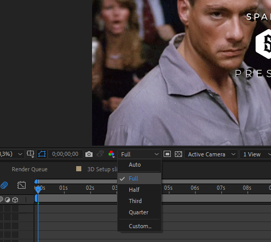271x242 pixels.
Task: Open the resolution dropdown showing Full
Action: click(139, 154)
